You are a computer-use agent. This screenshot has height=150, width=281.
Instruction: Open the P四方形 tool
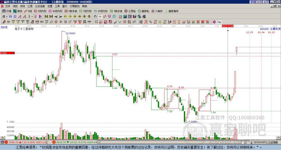pos(40,11)
